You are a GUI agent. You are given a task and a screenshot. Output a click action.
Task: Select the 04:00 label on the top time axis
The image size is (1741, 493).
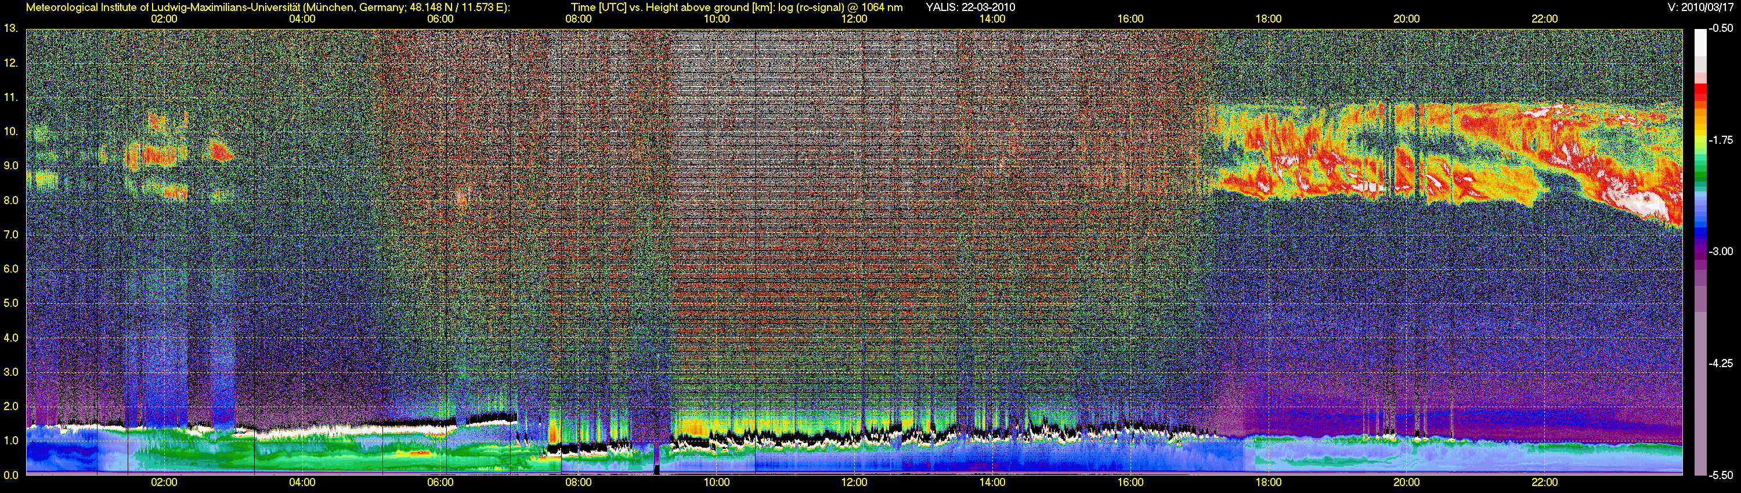coord(302,19)
